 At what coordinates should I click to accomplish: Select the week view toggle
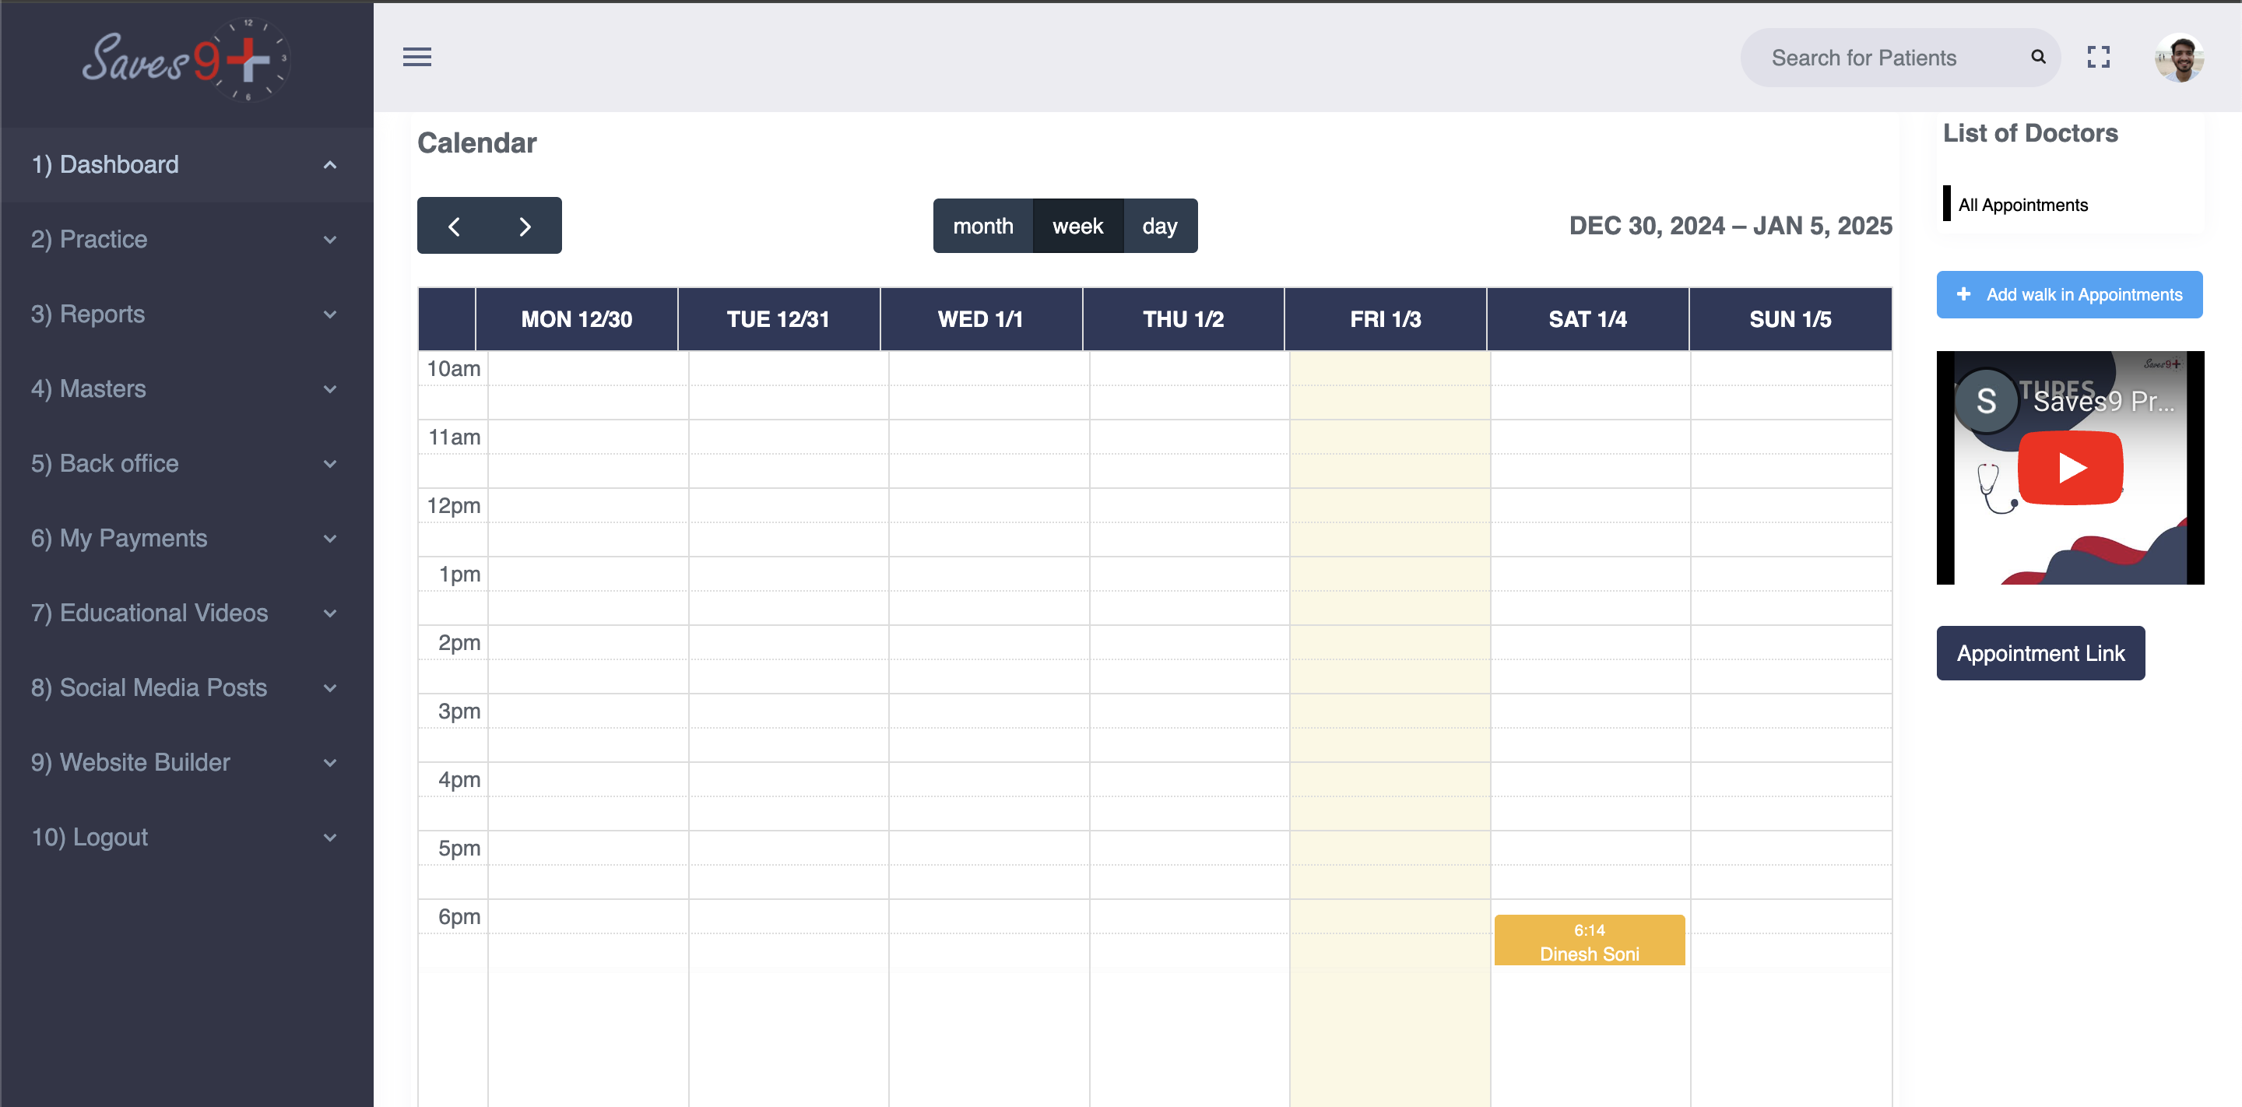pyautogui.click(x=1077, y=227)
